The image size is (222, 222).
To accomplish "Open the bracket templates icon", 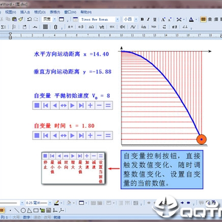I will tap(55, 27).
